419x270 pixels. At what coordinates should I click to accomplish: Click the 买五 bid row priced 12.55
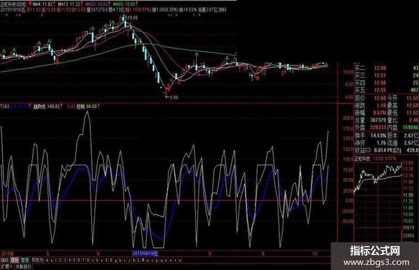click(386, 90)
